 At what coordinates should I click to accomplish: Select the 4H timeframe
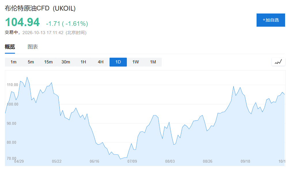click(101, 62)
